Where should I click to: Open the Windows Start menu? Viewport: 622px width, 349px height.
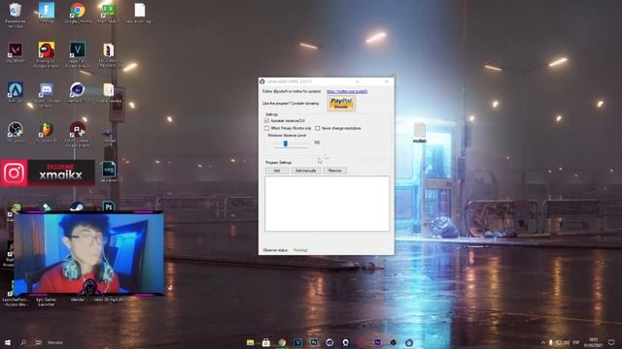[x=7, y=342]
